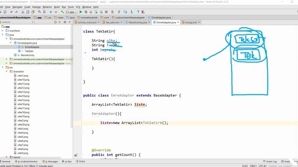Select TekSatir class in project tree

coord(29,51)
